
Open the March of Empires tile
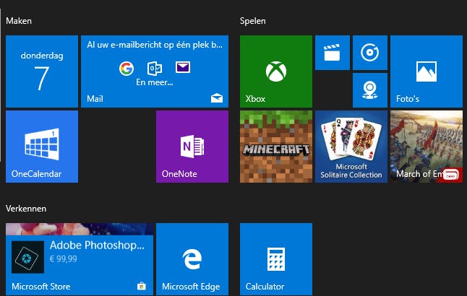point(427,147)
